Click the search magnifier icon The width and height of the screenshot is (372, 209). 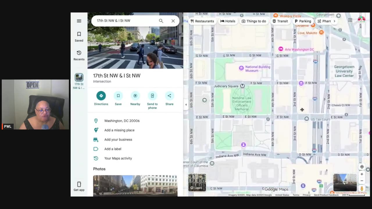coord(161,21)
